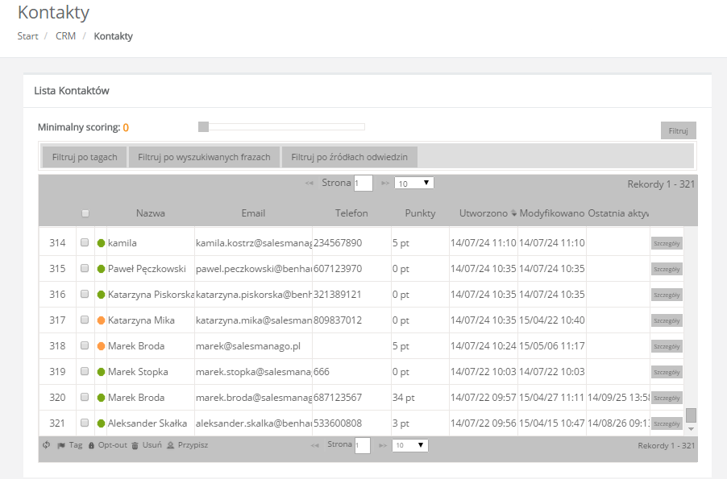Viewport: 727px width, 479px height.
Task: Sort by the Modyfikowano column header
Action: click(x=552, y=213)
